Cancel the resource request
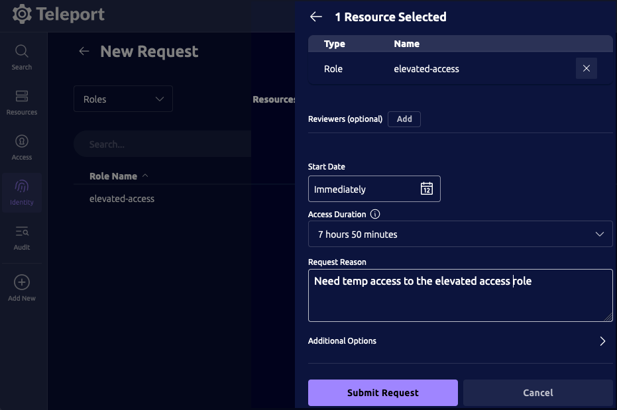 [538, 392]
